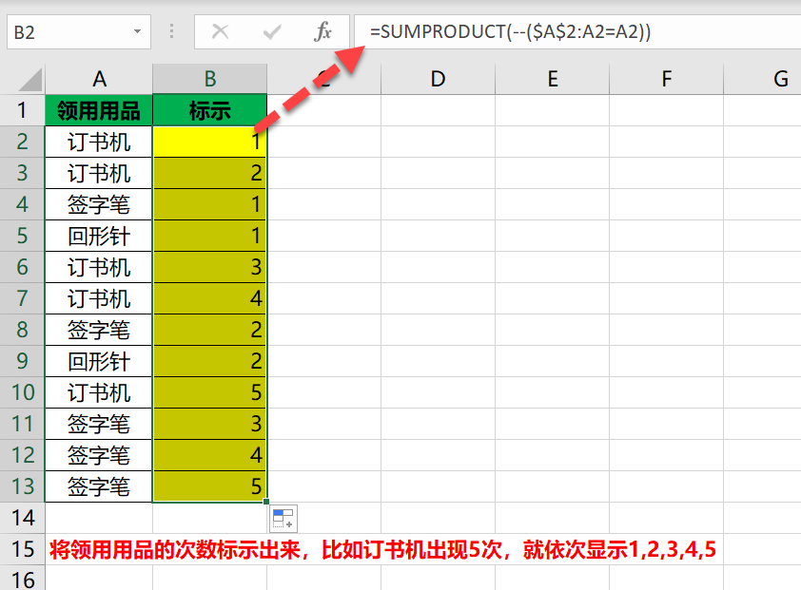Select column E header
The width and height of the screenshot is (801, 590).
click(x=552, y=79)
